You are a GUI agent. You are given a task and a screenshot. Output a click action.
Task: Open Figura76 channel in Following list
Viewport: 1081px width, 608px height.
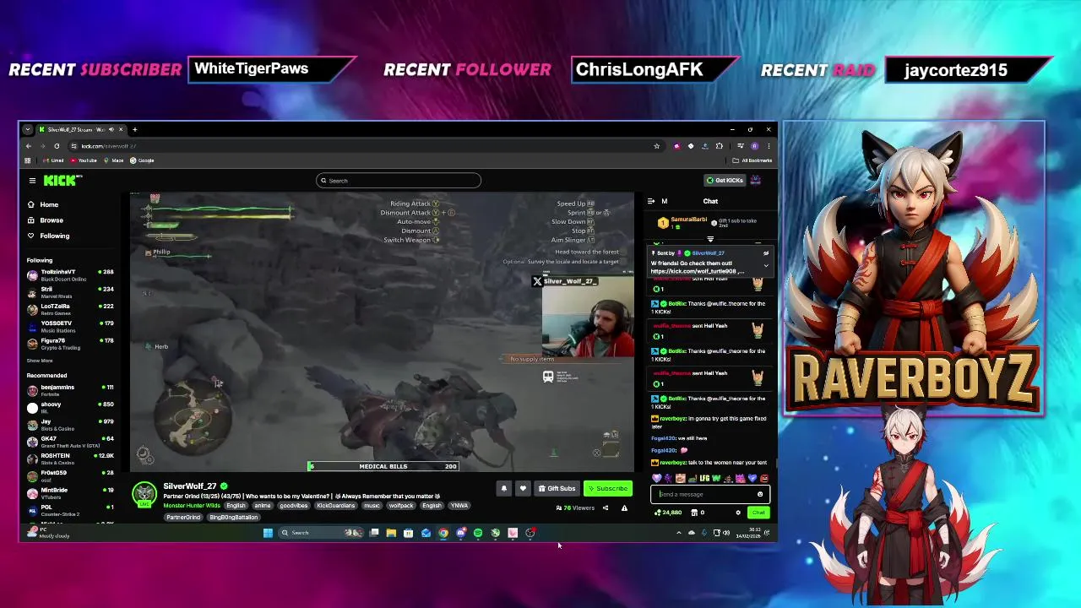[x=72, y=343]
